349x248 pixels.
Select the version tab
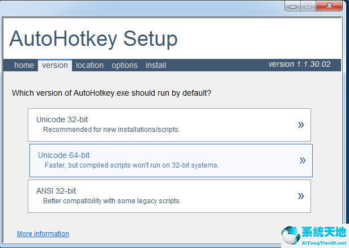pos(55,65)
